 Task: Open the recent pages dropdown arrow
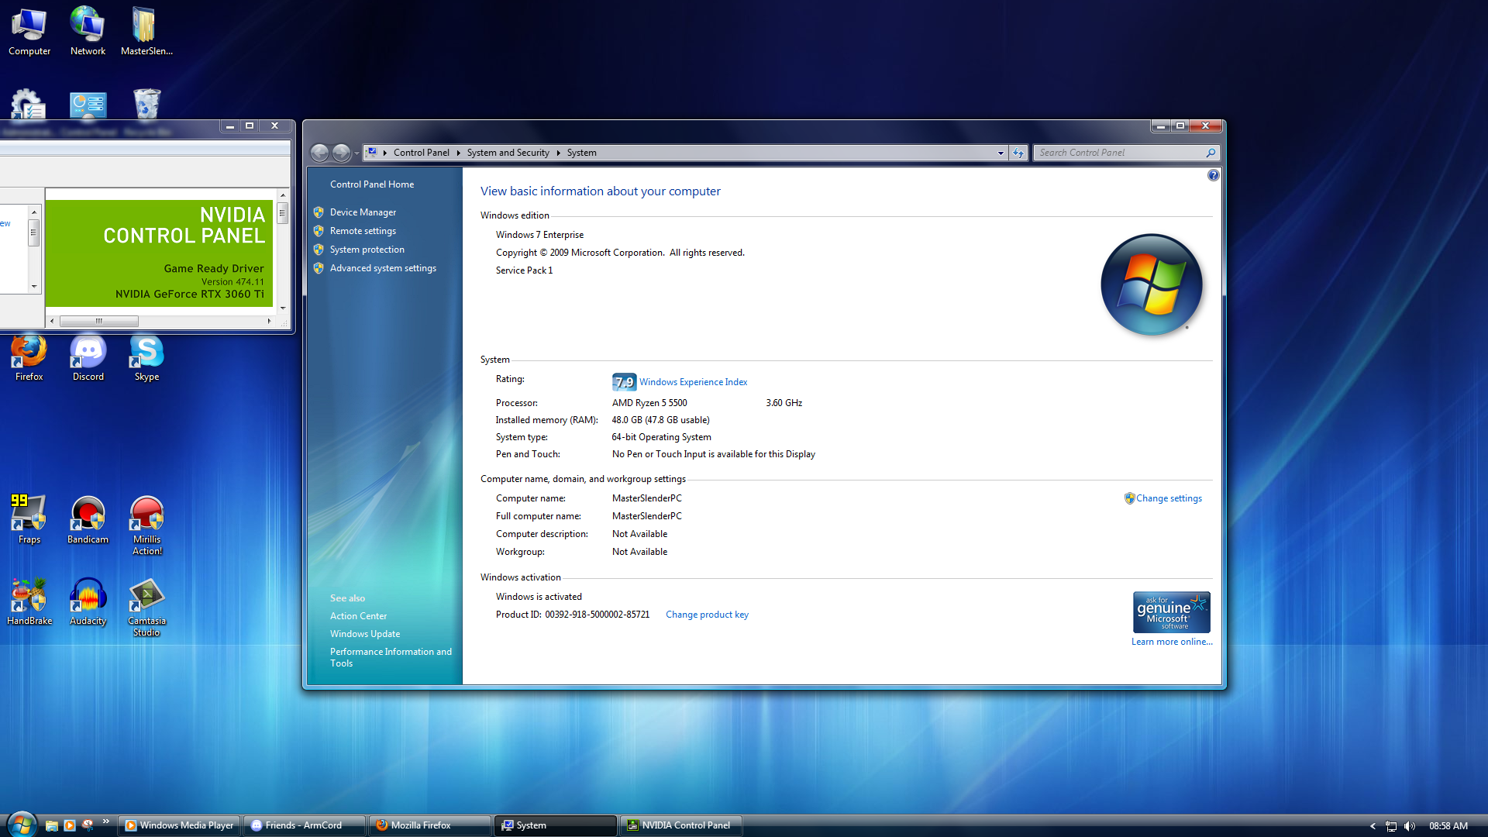[356, 153]
